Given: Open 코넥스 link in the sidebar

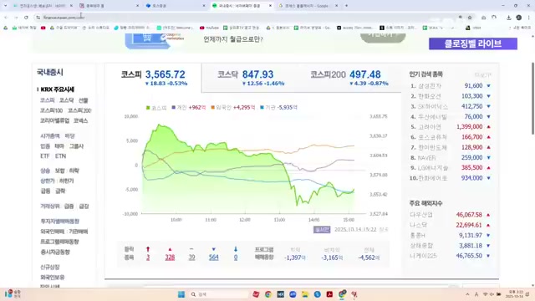Looking at the screenshot, I should click(80, 120).
